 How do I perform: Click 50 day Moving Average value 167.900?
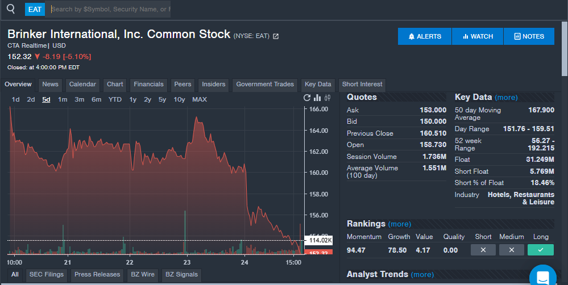coord(541,110)
